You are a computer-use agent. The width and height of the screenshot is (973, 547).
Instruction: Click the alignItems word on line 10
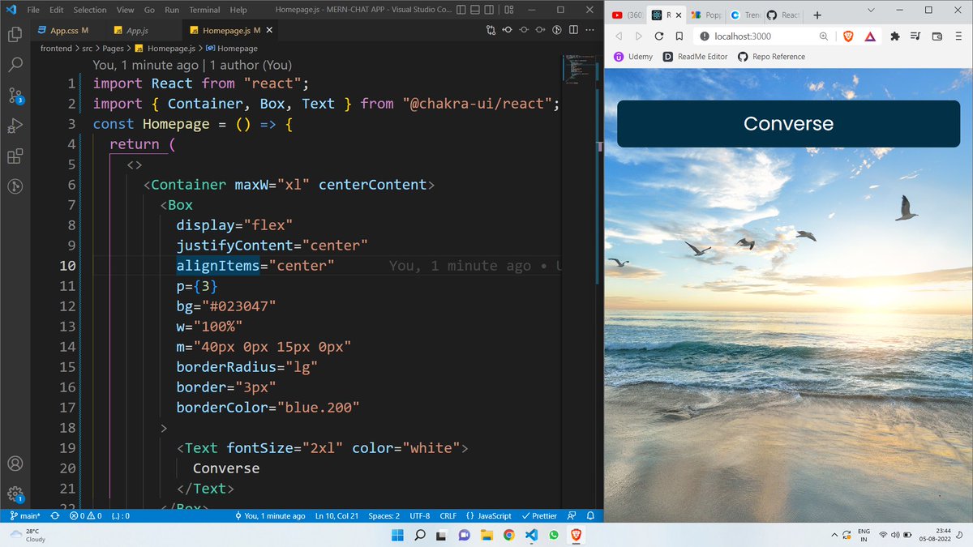(217, 266)
